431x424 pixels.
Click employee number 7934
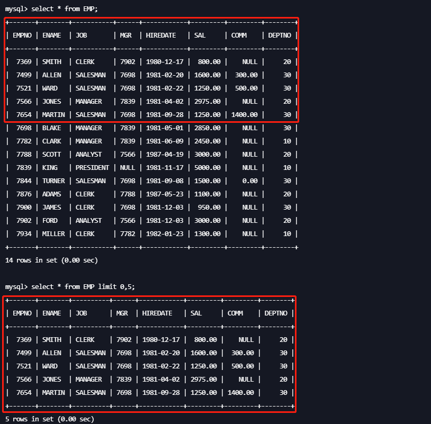click(24, 234)
